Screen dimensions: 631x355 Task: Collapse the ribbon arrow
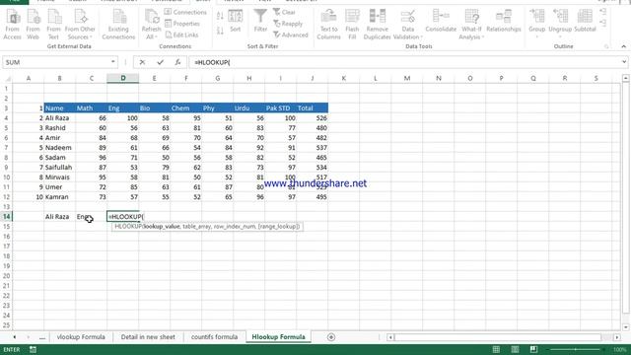click(x=623, y=46)
